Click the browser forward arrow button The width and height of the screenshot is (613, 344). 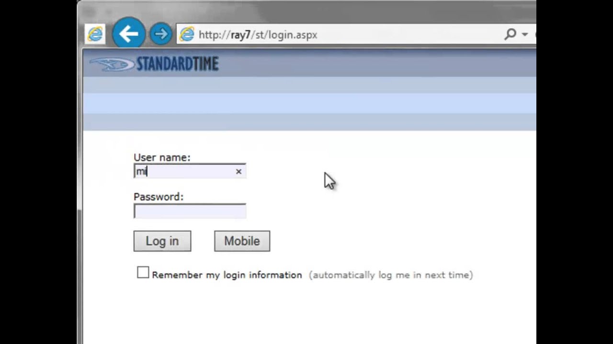pyautogui.click(x=161, y=34)
